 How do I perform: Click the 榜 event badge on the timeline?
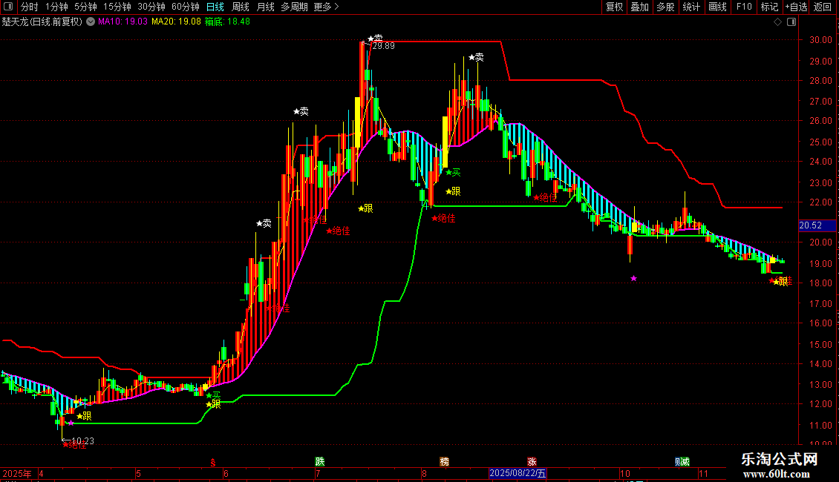(444, 461)
